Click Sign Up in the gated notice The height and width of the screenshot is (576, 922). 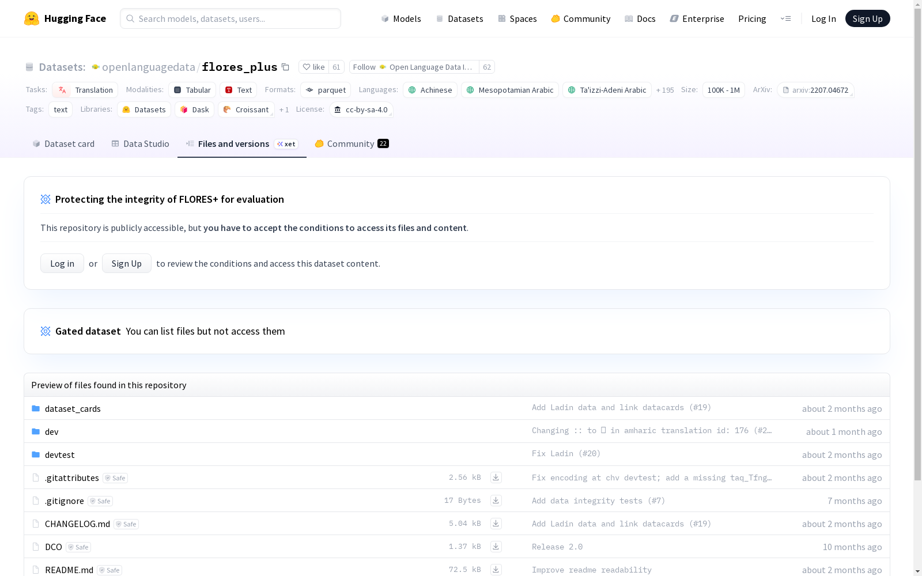coord(127,263)
